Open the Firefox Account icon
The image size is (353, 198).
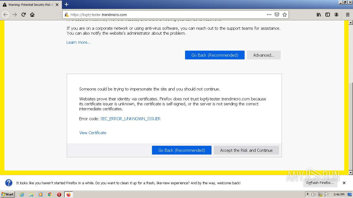(x=336, y=15)
